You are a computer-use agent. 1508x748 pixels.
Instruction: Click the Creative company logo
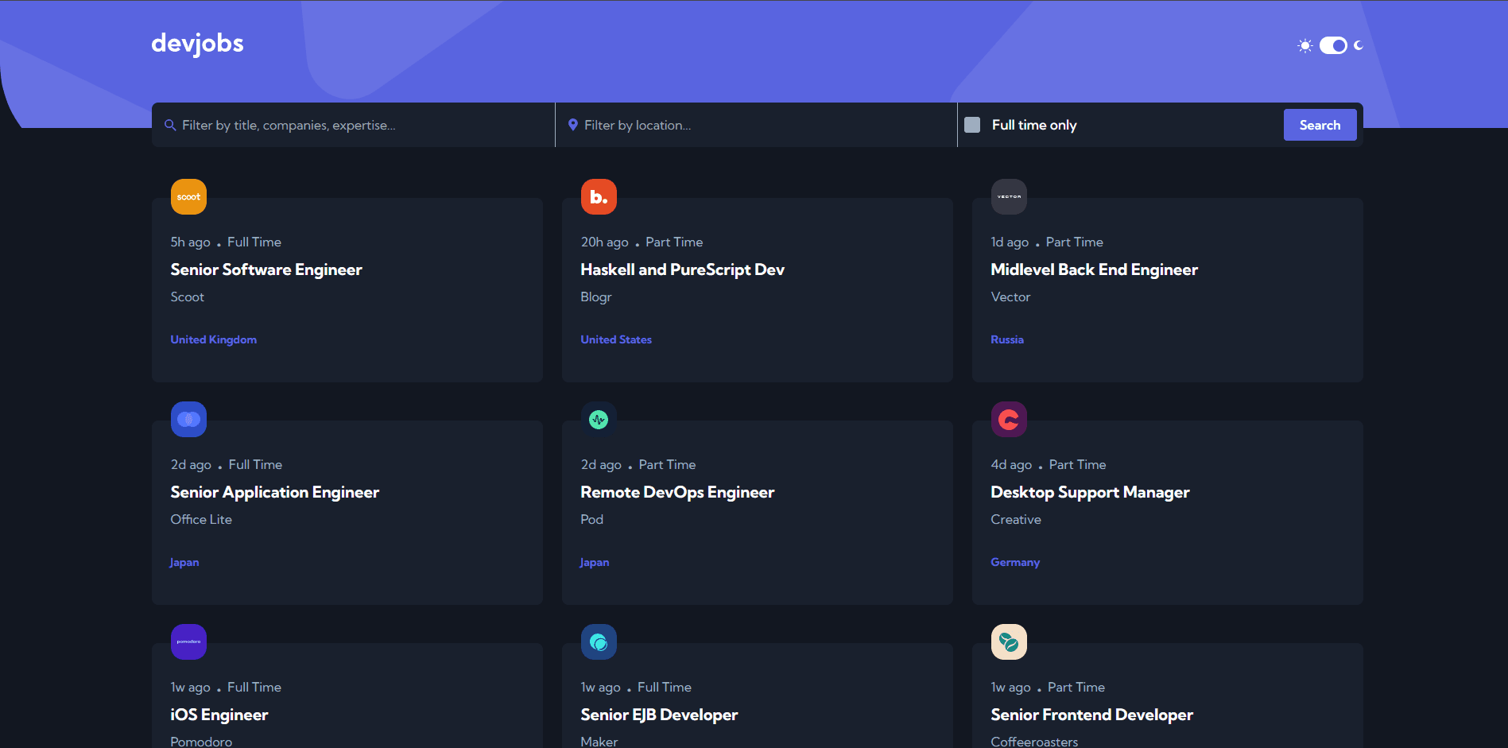1009,419
